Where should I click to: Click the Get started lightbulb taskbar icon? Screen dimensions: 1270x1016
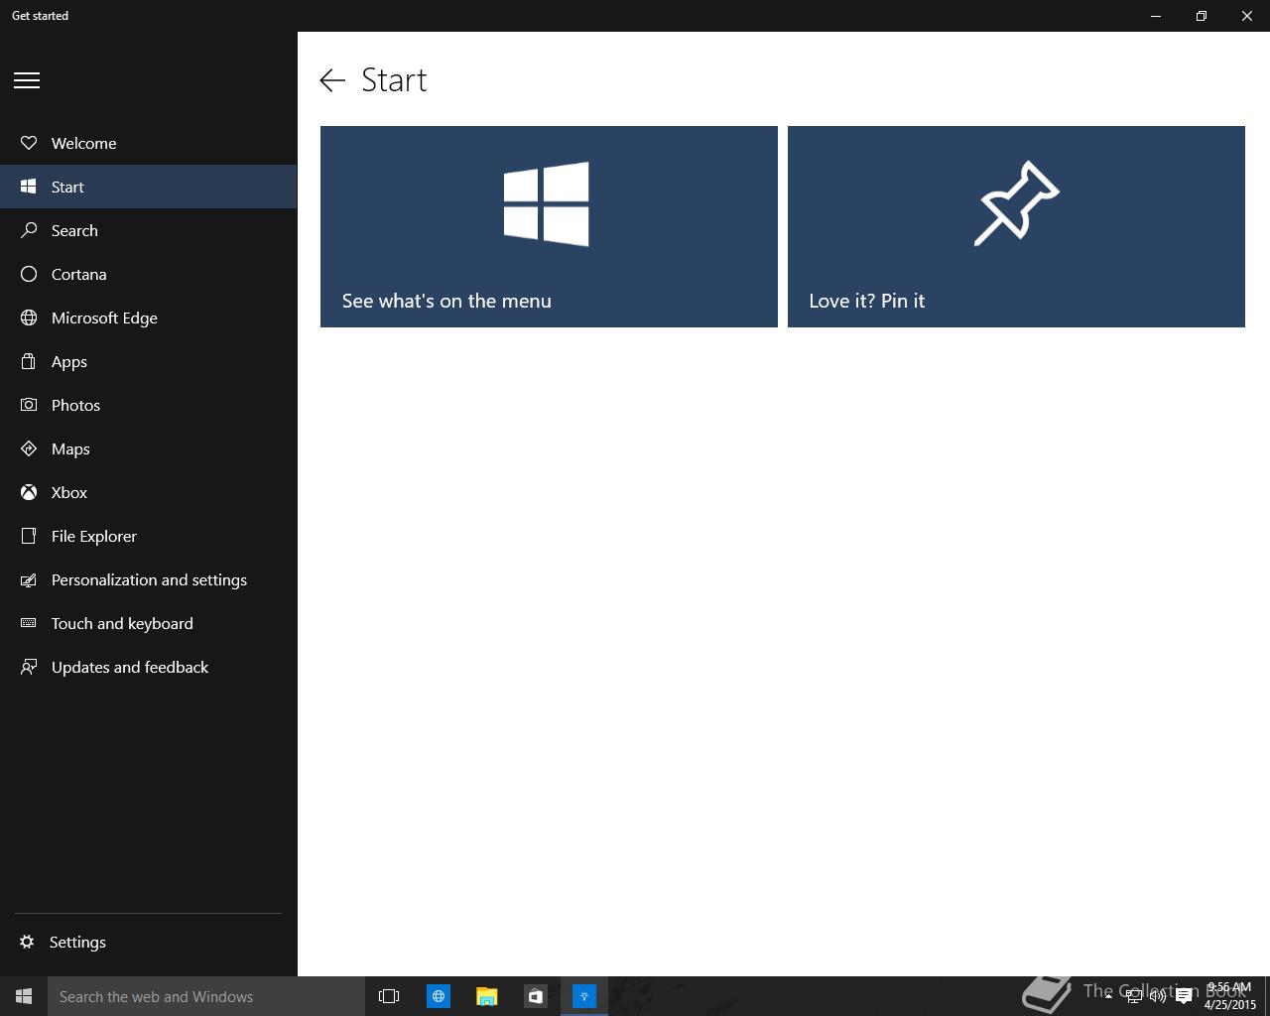pos(583,996)
